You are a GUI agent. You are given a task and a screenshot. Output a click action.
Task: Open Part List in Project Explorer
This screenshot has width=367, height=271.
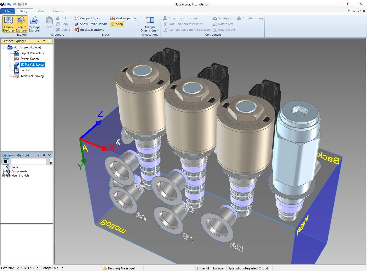tap(25, 70)
